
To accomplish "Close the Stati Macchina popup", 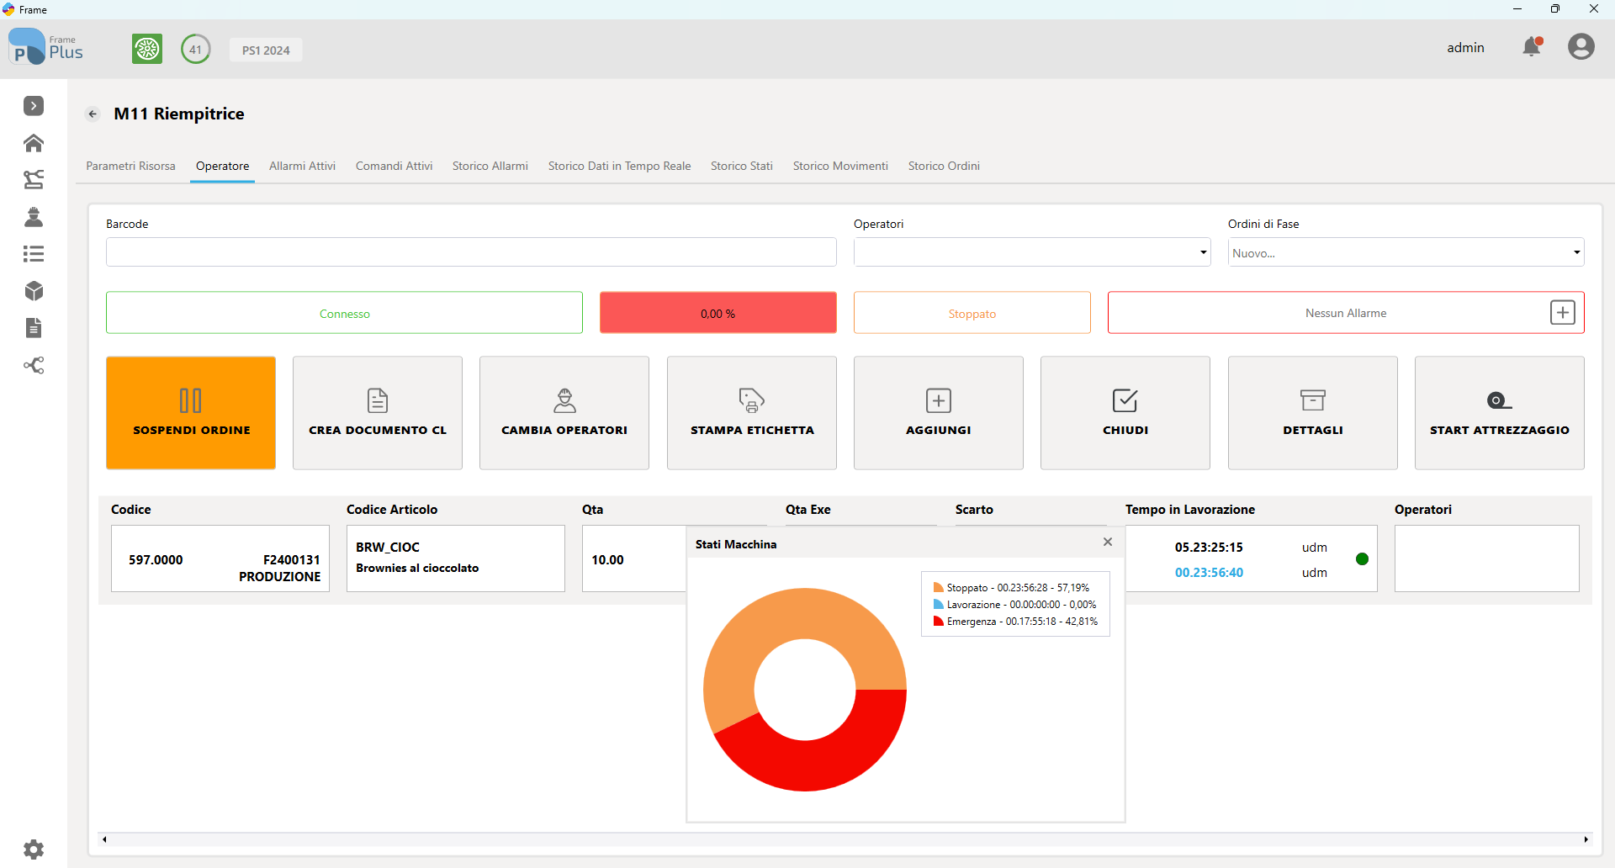I will (1108, 542).
